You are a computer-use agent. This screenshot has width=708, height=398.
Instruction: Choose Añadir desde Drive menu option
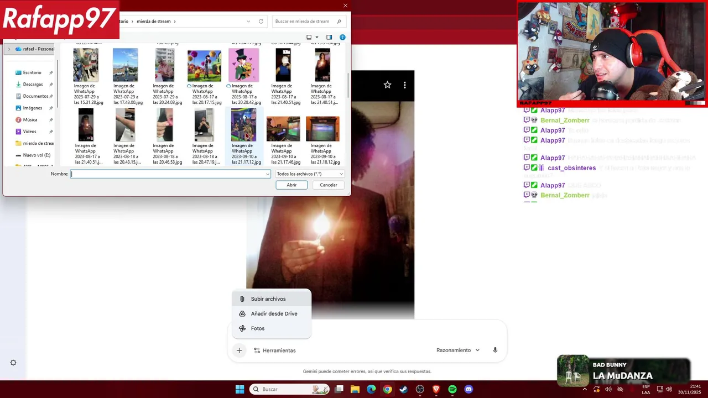tap(272, 313)
